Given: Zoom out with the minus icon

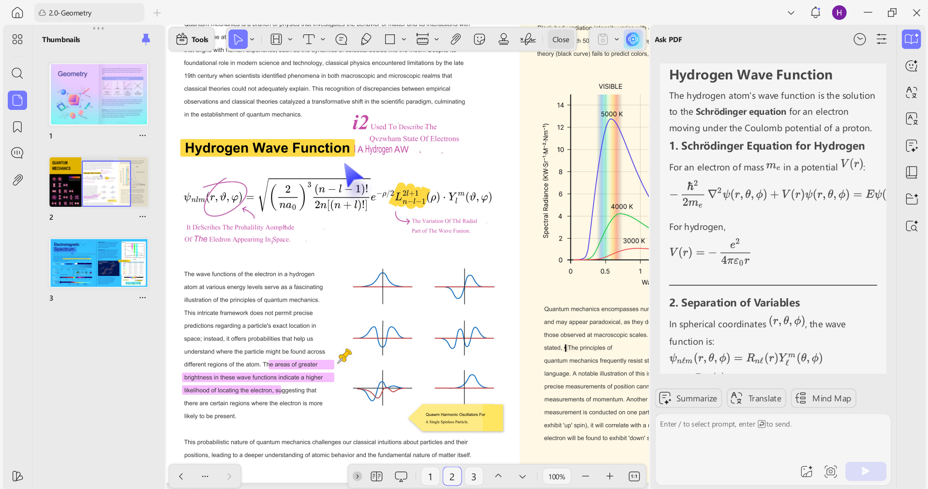Looking at the screenshot, I should tap(585, 476).
